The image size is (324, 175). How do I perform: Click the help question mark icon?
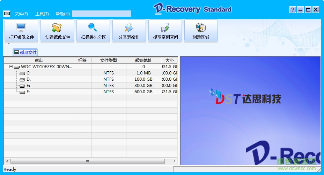point(293,10)
